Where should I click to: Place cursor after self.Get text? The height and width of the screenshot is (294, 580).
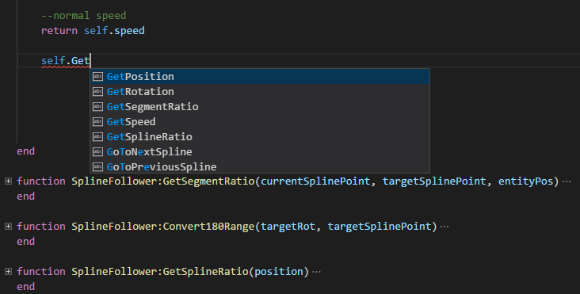pos(90,61)
